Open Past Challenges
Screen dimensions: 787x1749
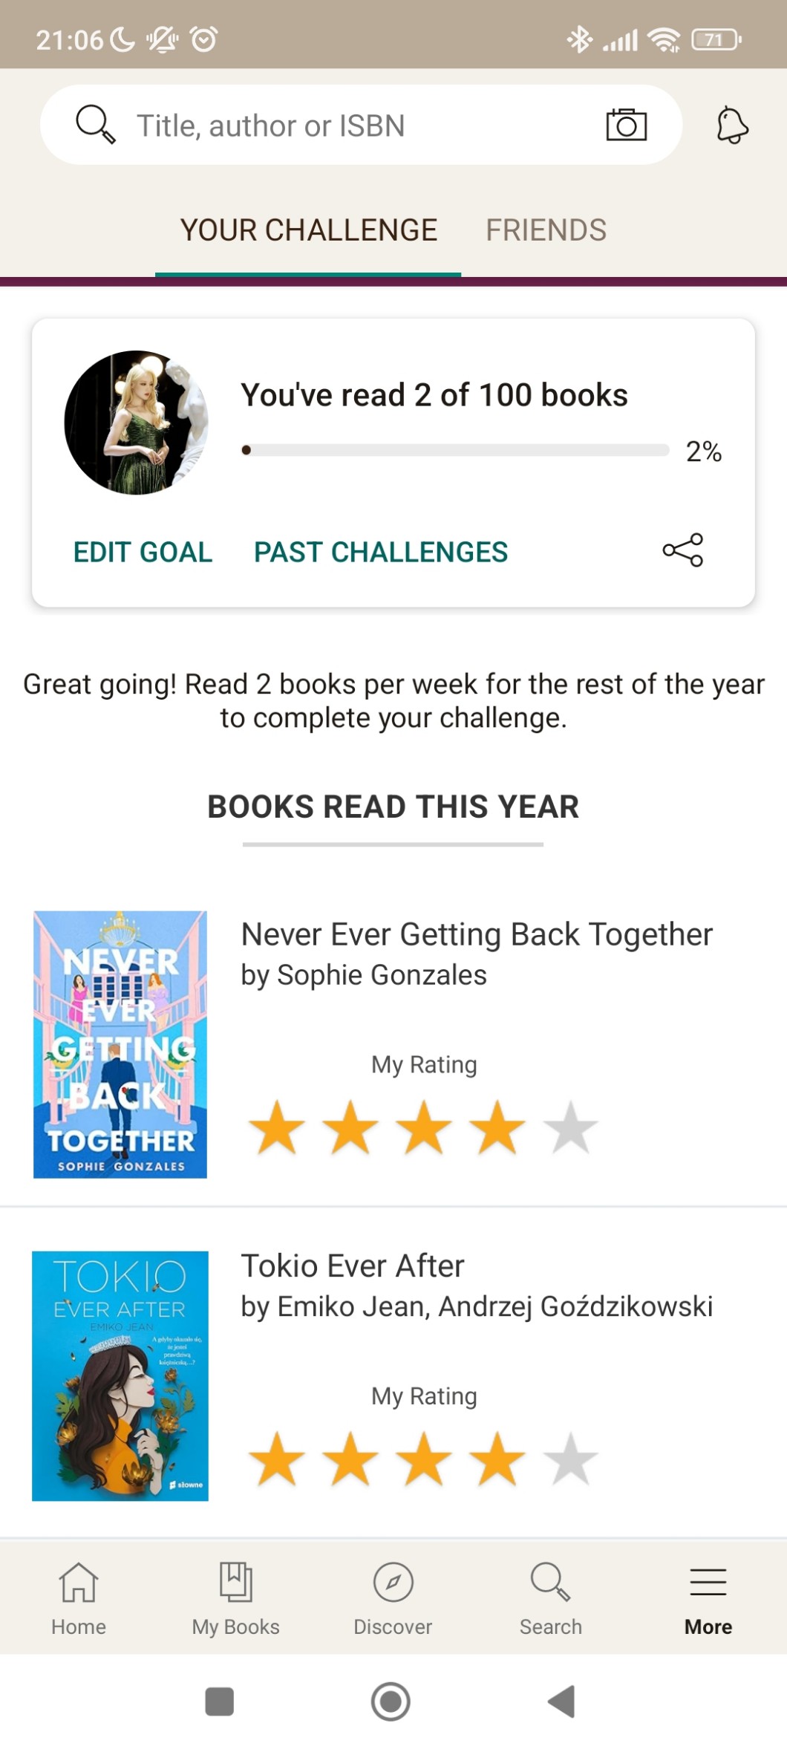(x=381, y=553)
